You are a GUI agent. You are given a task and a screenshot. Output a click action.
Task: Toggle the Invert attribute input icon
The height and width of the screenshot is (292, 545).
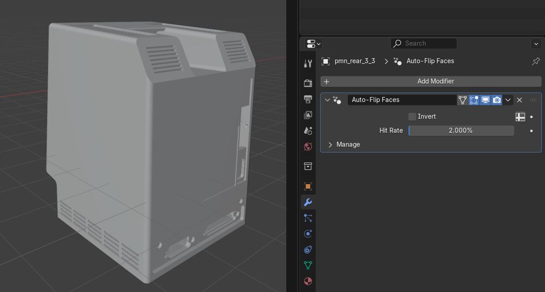(520, 117)
